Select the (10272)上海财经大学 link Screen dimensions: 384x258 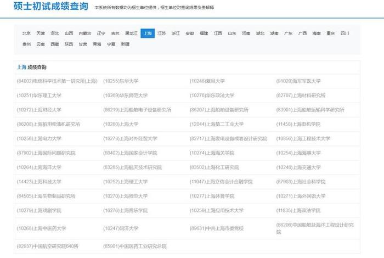pos(39,110)
